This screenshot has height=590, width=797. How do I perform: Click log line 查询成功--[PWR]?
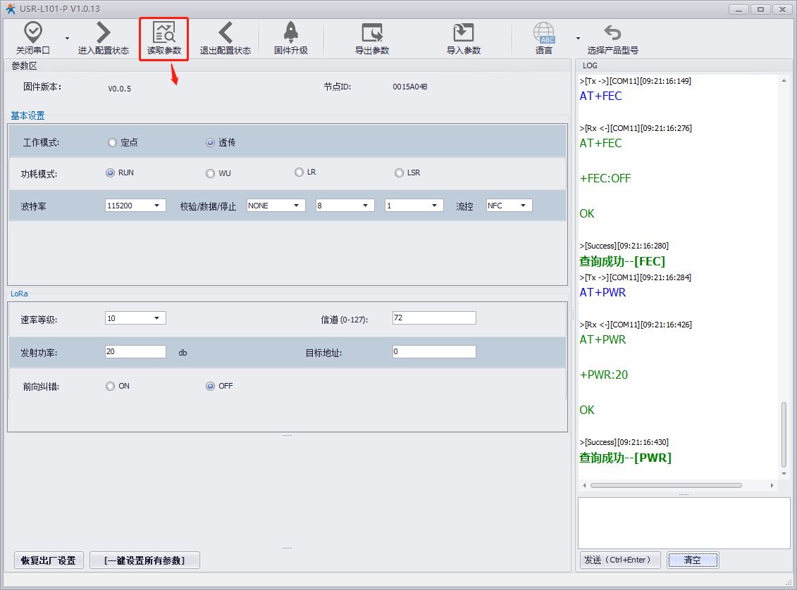(625, 458)
